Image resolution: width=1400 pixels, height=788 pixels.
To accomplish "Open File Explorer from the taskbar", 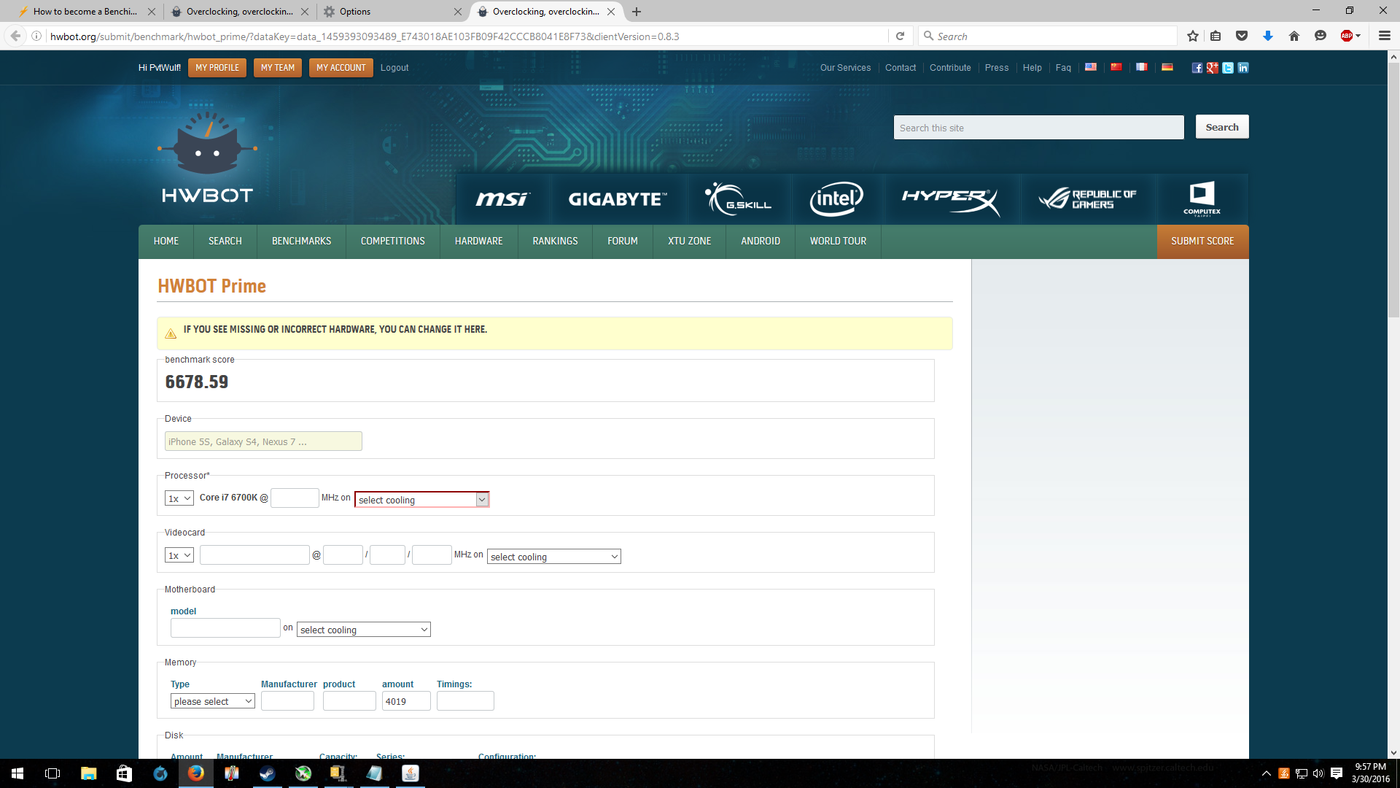I will tap(88, 773).
